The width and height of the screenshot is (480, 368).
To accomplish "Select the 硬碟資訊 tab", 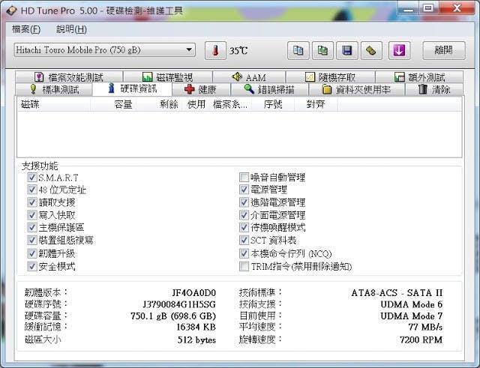I will tap(132, 88).
